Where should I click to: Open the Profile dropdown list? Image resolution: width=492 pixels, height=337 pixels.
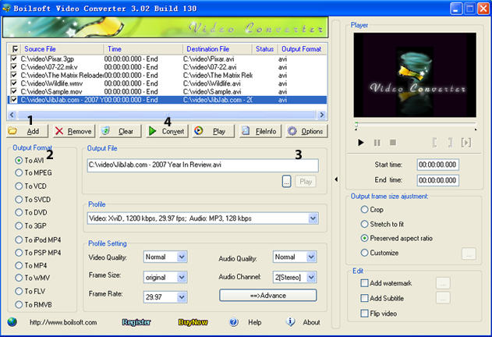coord(313,218)
